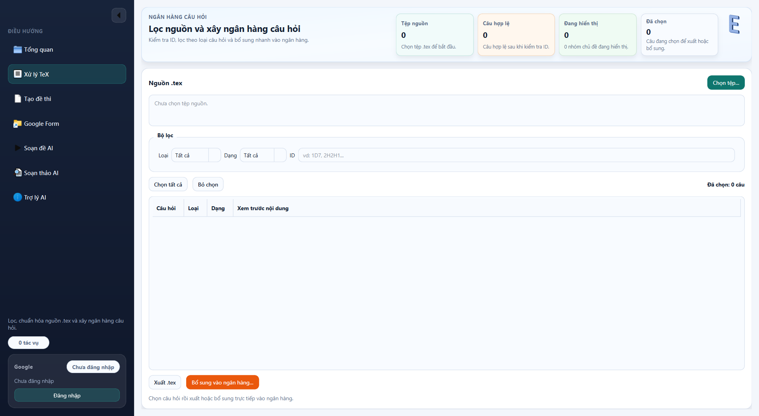Image resolution: width=759 pixels, height=416 pixels.
Task: Click the blue E logo
Action: click(x=734, y=24)
